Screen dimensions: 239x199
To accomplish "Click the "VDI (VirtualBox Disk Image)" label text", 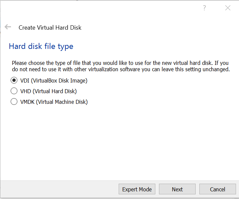I will coord(54,81).
